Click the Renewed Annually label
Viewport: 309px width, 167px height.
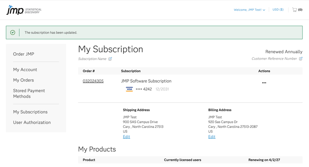coord(284,52)
